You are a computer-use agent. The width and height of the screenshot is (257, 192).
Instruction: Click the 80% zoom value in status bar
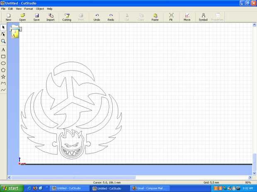pos(248,183)
